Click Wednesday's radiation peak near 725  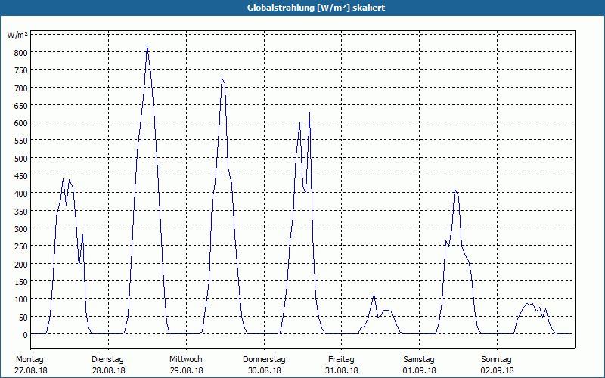(222, 78)
